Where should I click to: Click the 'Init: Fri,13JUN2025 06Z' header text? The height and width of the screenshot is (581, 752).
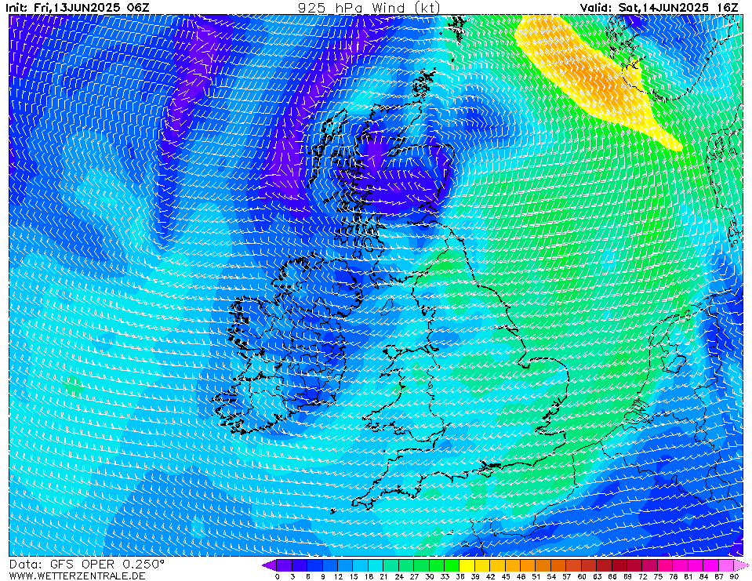click(78, 8)
